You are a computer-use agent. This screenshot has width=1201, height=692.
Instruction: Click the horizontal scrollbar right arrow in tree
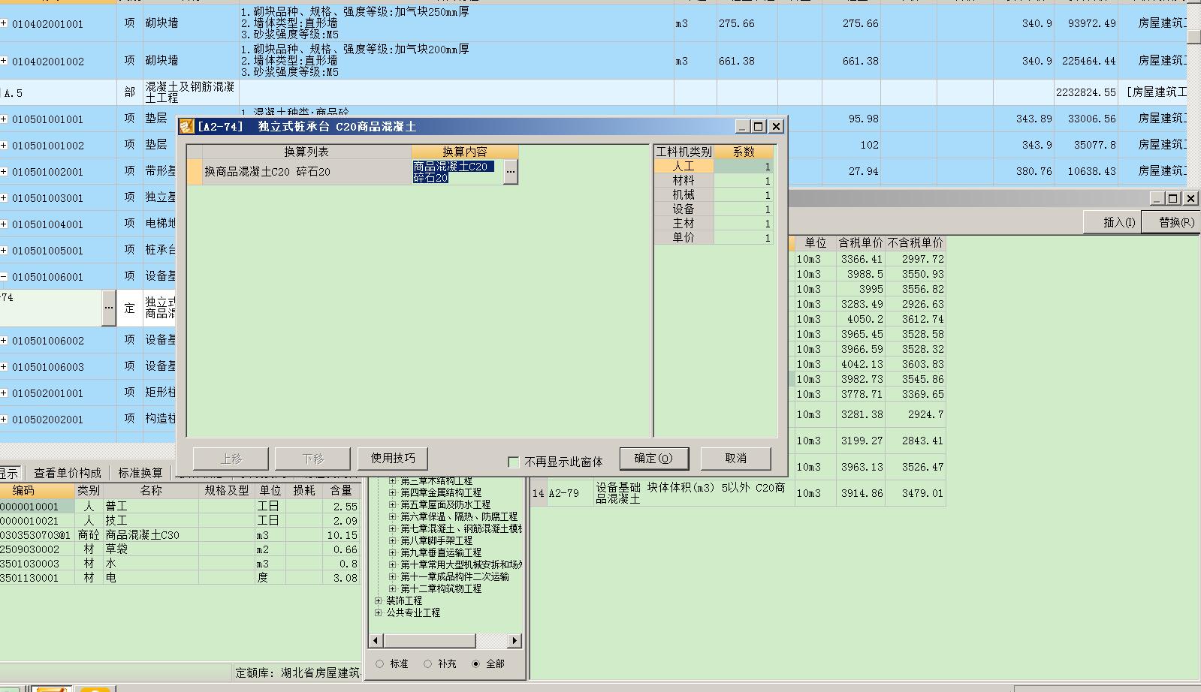(x=514, y=640)
